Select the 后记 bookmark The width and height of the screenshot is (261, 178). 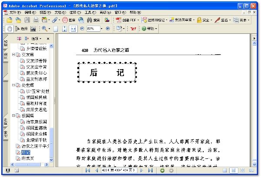[26, 152]
